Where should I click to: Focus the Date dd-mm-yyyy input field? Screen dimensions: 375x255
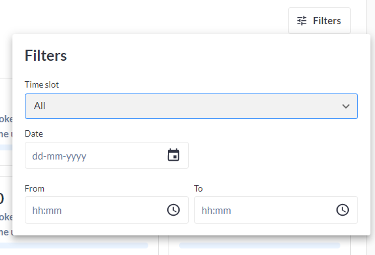point(106,156)
